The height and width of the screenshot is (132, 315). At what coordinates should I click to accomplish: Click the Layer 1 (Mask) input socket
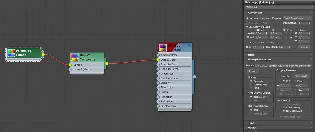(x=70, y=70)
